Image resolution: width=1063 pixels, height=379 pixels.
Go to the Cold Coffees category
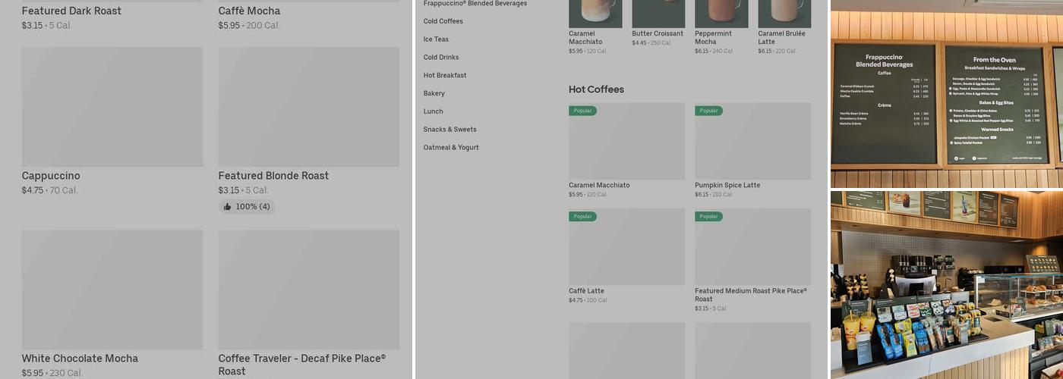[443, 21]
